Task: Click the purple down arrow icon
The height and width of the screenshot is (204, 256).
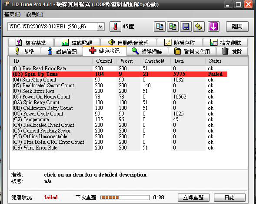Action: click(x=213, y=27)
